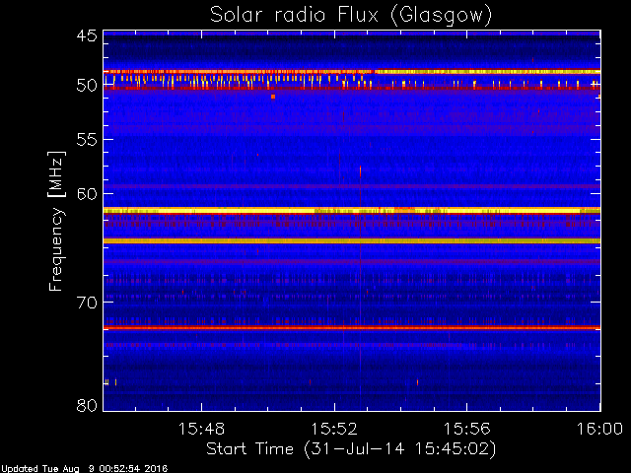Click the "Solar radio Flux (Glasgow)" title

(351, 16)
